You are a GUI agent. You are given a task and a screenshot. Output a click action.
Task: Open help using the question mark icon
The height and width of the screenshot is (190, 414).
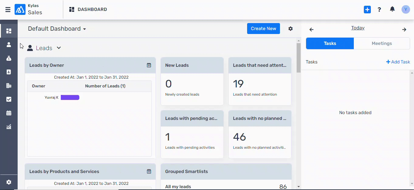[379, 9]
